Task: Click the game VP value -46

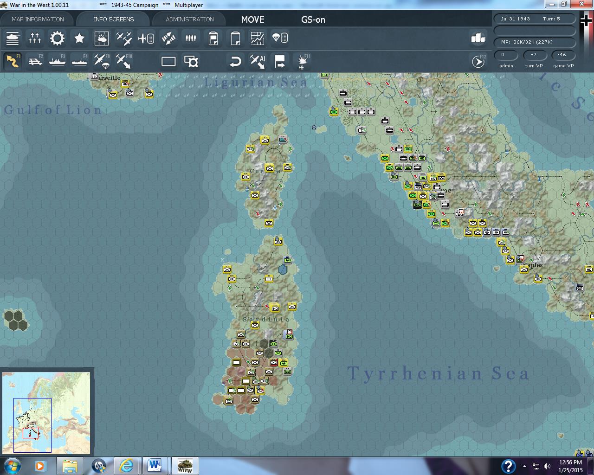Action: [x=562, y=55]
